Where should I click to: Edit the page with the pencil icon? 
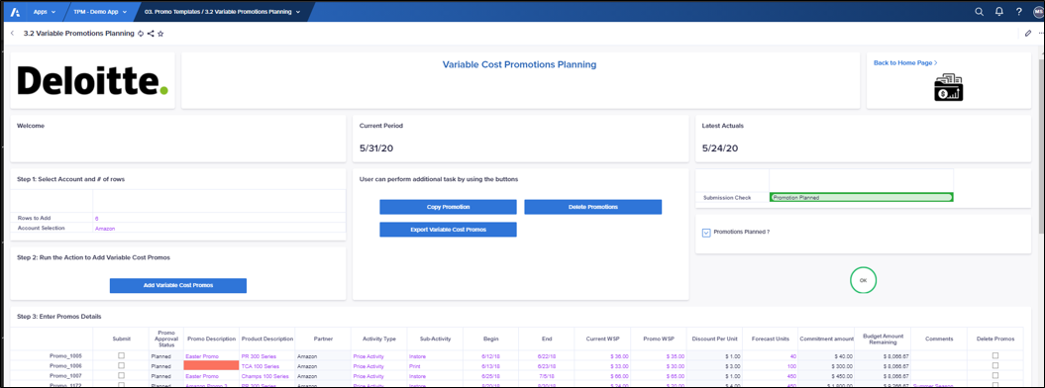point(1028,33)
